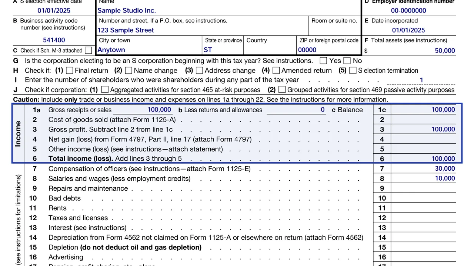This screenshot has width=474, height=266.
Task: Click line 9 Repairs and maintenance amount field
Action: (x=424, y=188)
